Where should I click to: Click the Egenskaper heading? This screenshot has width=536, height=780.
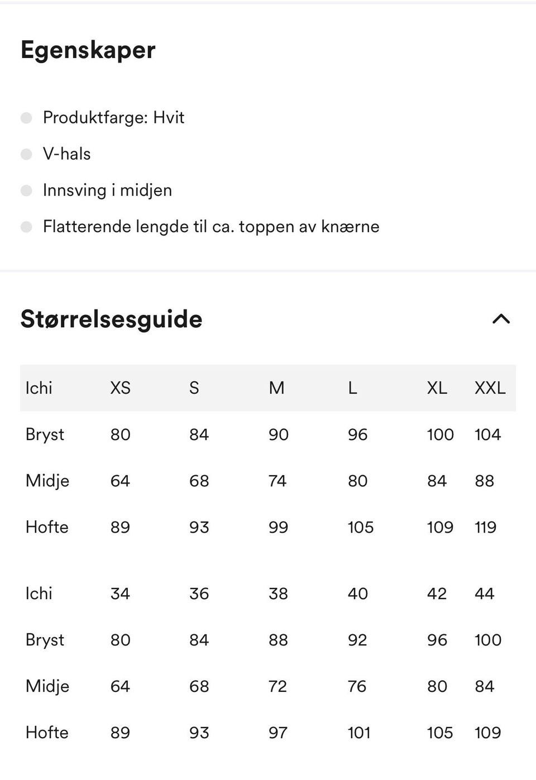point(88,50)
